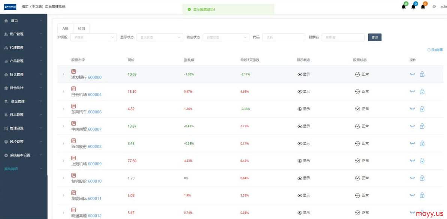447x219 pixels.
Task: Lock the 包钢股份 600010 stock
Action: (x=422, y=178)
